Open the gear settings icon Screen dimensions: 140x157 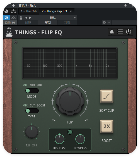pos(104,23)
